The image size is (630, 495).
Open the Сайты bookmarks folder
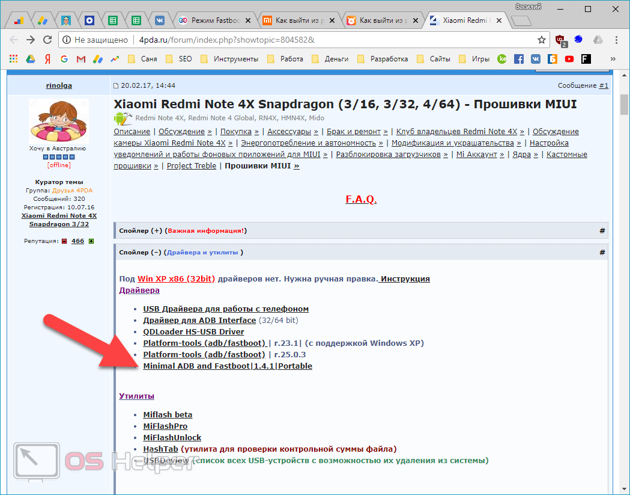point(433,59)
